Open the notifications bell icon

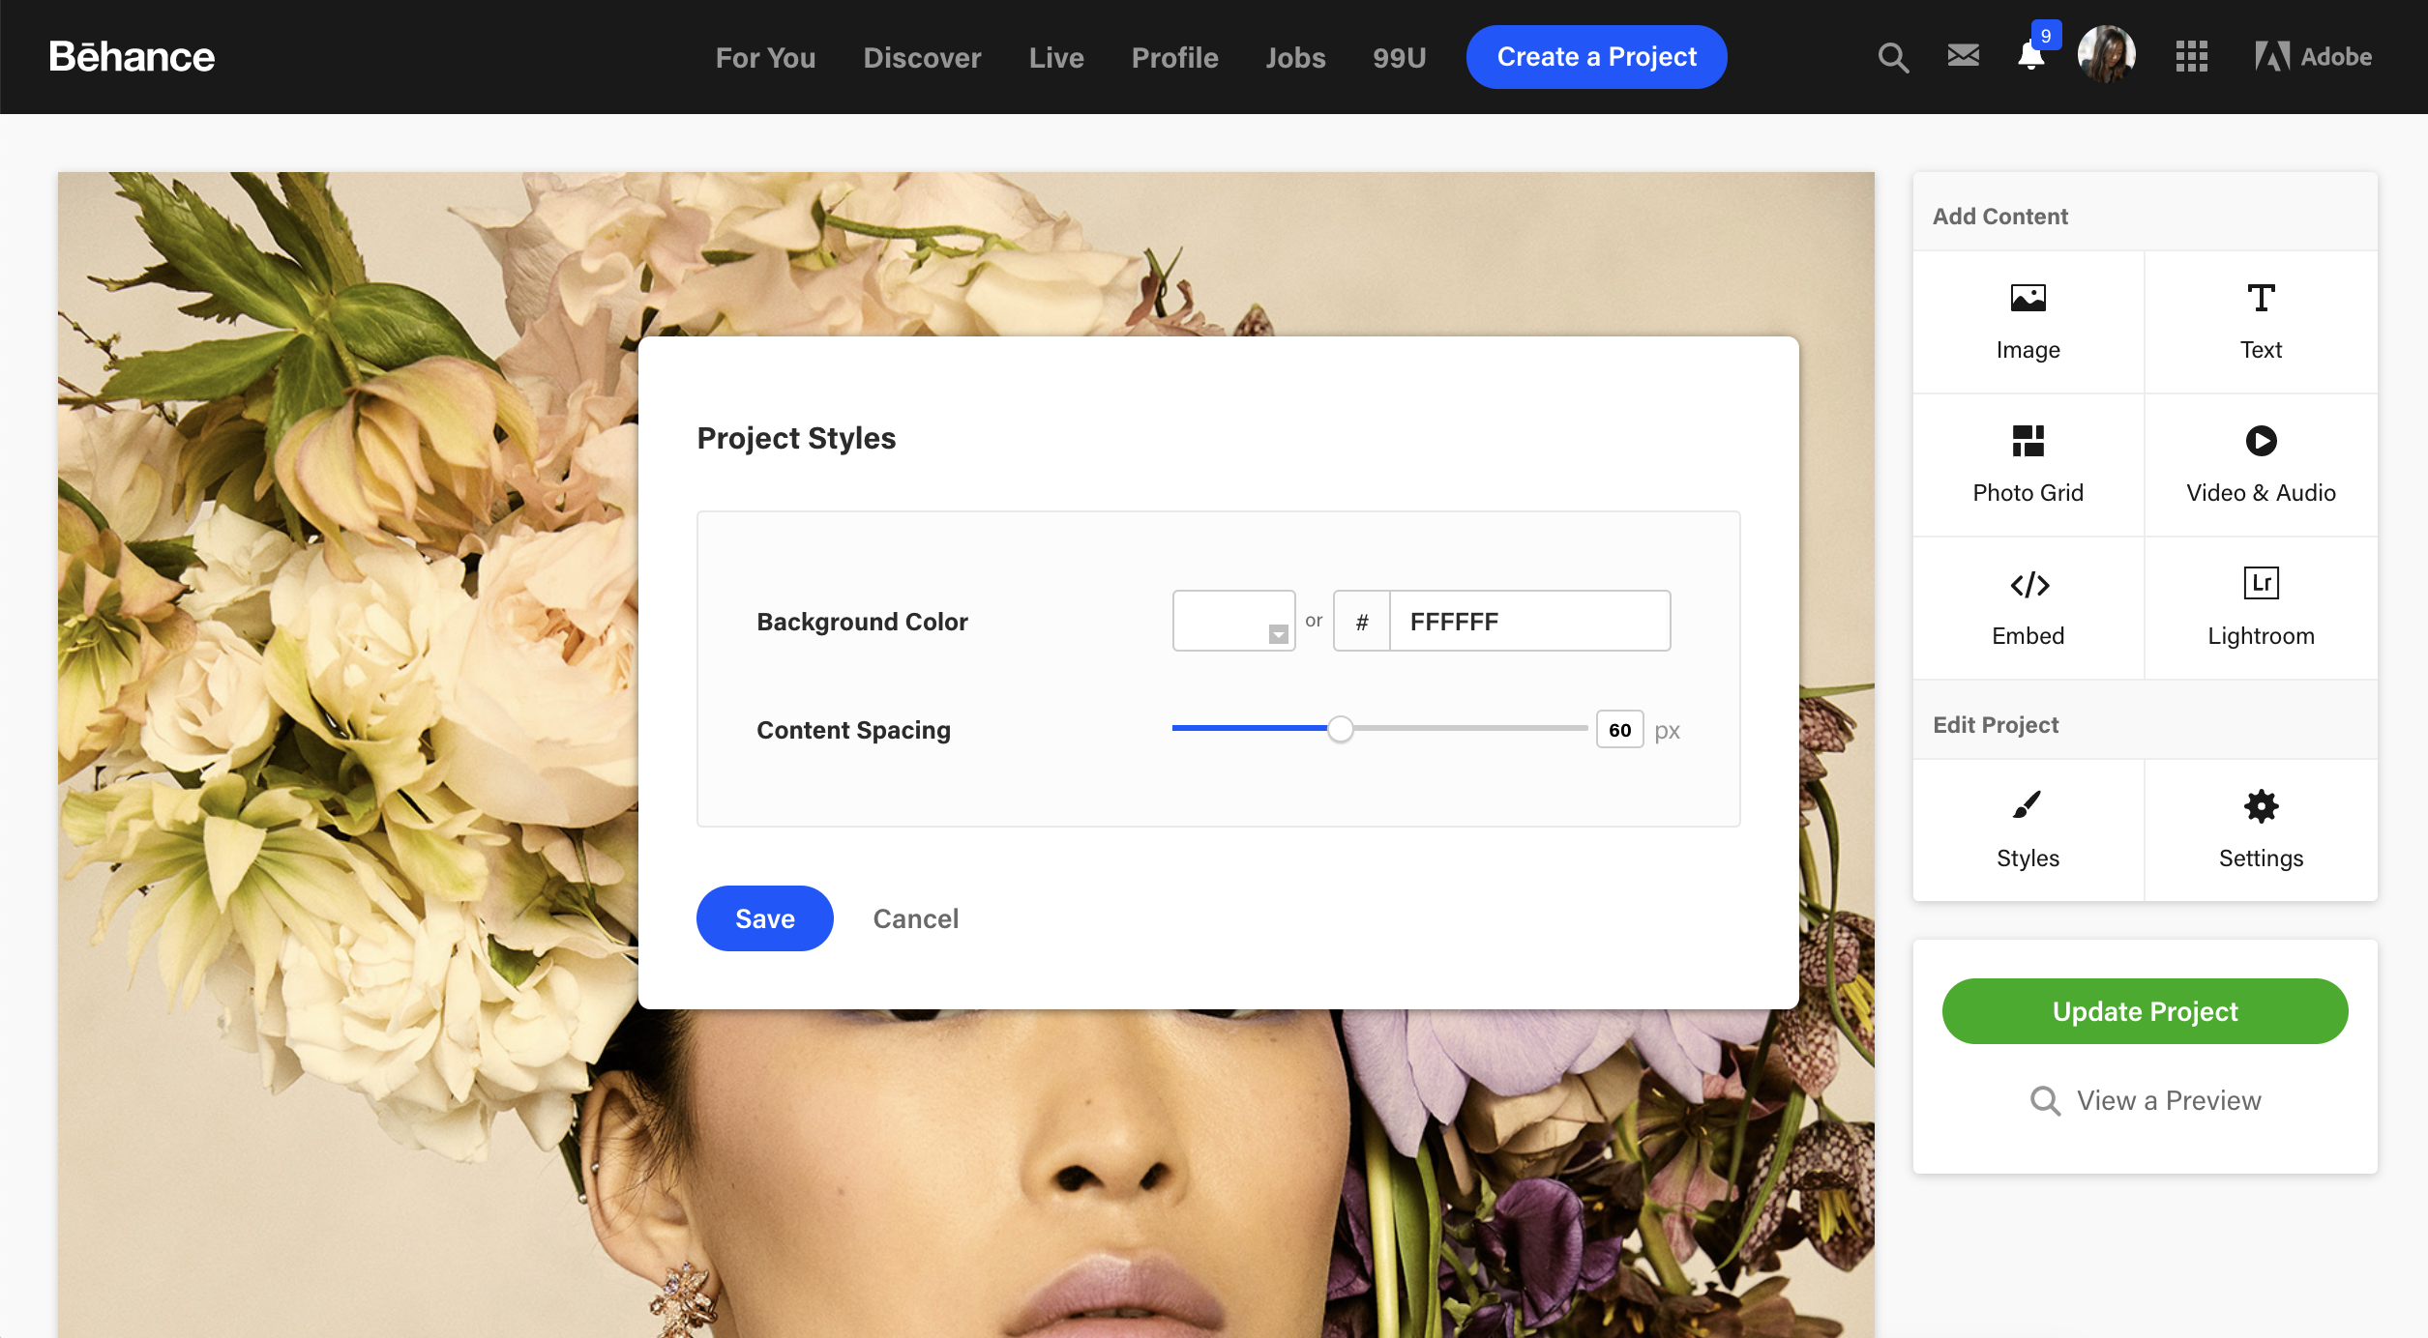click(x=2029, y=56)
